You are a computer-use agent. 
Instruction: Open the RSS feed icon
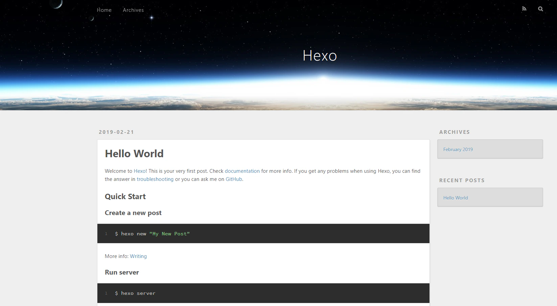tap(524, 9)
